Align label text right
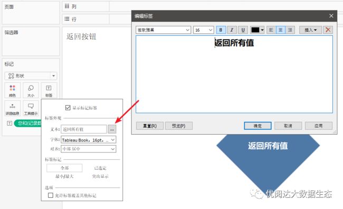The image size is (343, 209). [x=290, y=30]
